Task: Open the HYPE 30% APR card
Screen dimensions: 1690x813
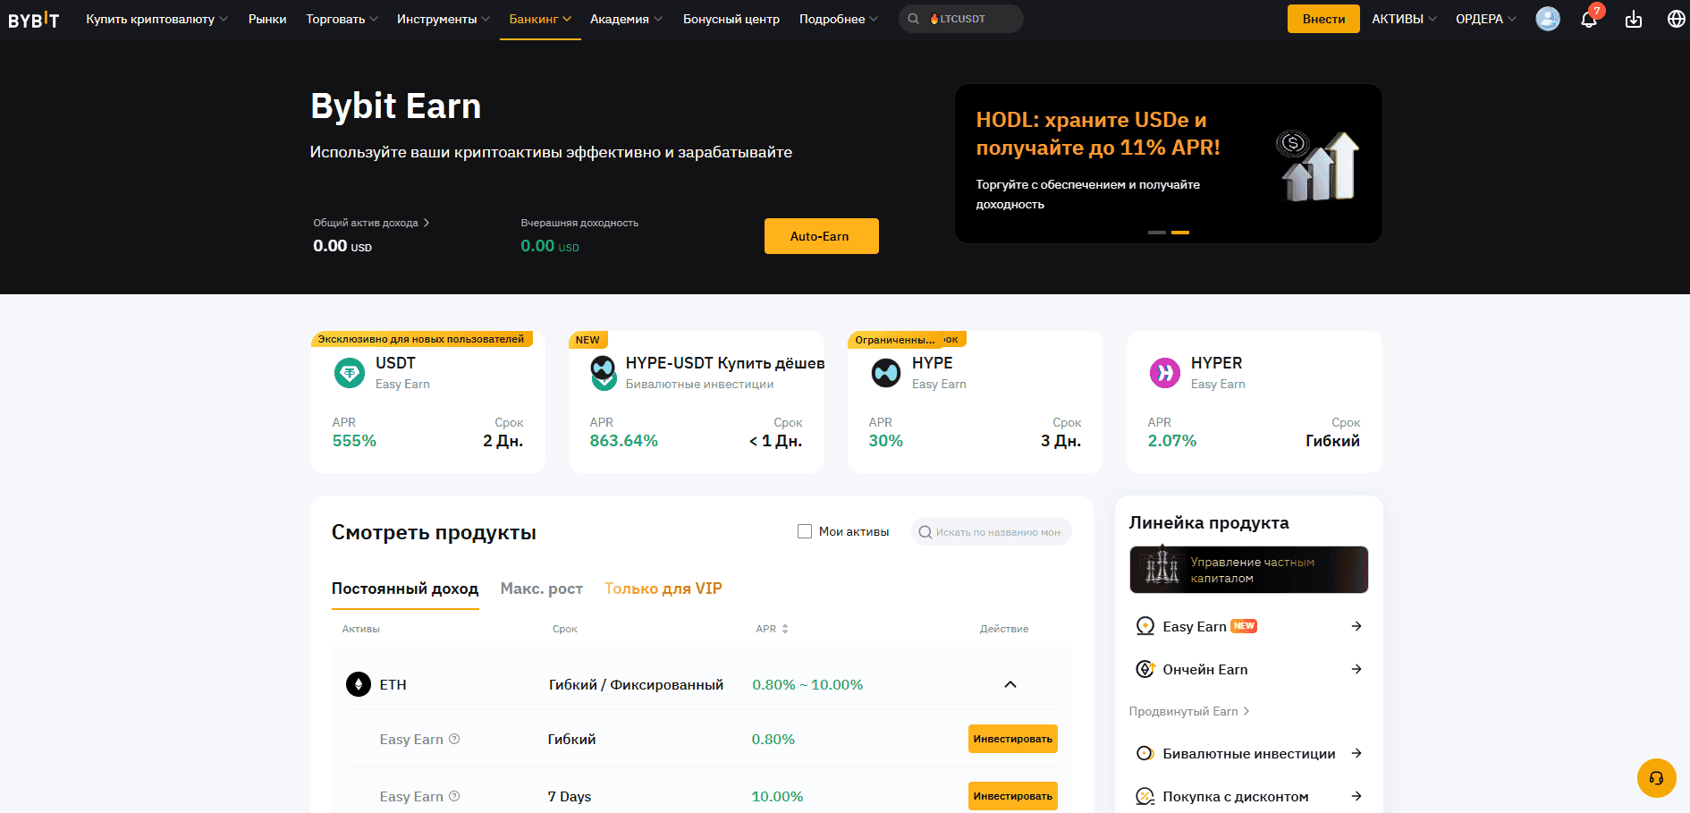Action: tap(976, 402)
